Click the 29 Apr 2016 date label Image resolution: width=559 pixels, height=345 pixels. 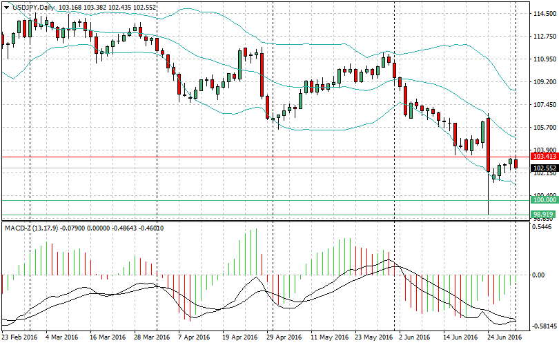(x=284, y=337)
